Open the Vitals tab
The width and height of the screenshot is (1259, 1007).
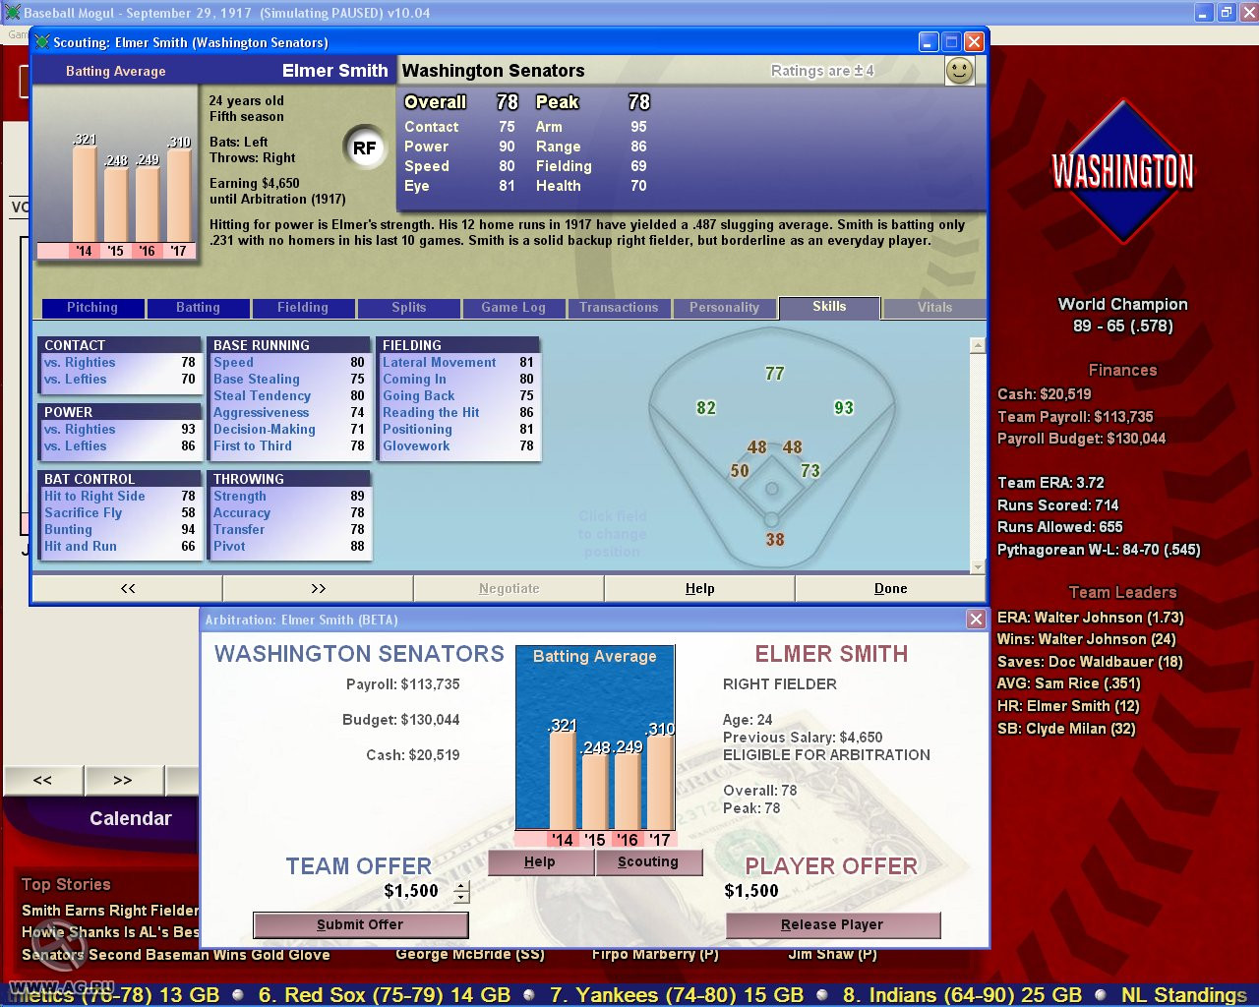[x=934, y=308]
